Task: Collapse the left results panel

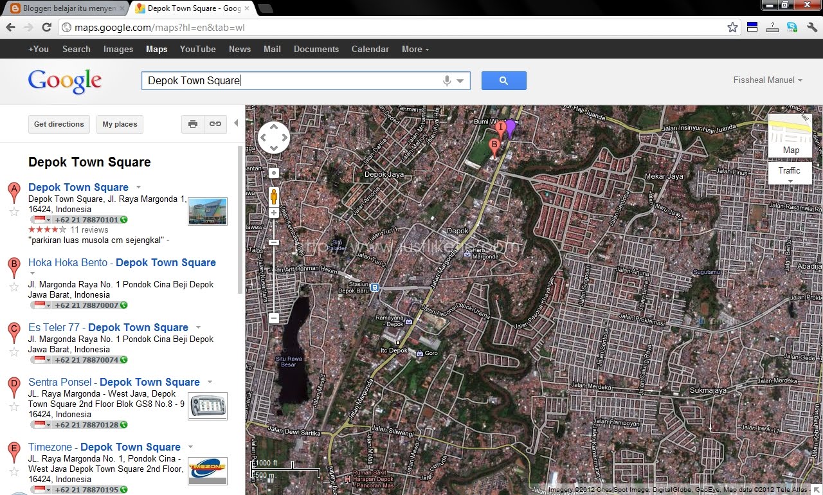Action: pyautogui.click(x=236, y=123)
